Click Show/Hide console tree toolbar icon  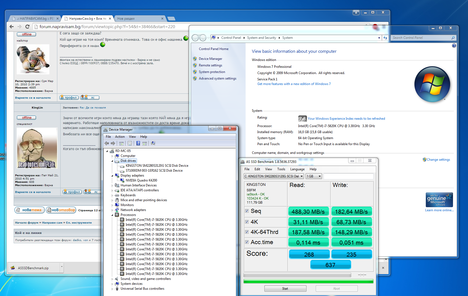[x=121, y=143]
